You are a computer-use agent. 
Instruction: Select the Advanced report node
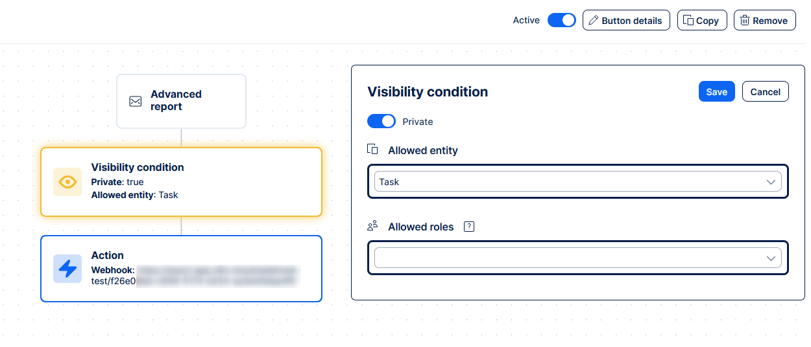181,101
